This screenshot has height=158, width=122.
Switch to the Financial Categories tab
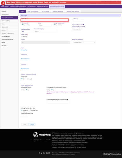point(58,11)
